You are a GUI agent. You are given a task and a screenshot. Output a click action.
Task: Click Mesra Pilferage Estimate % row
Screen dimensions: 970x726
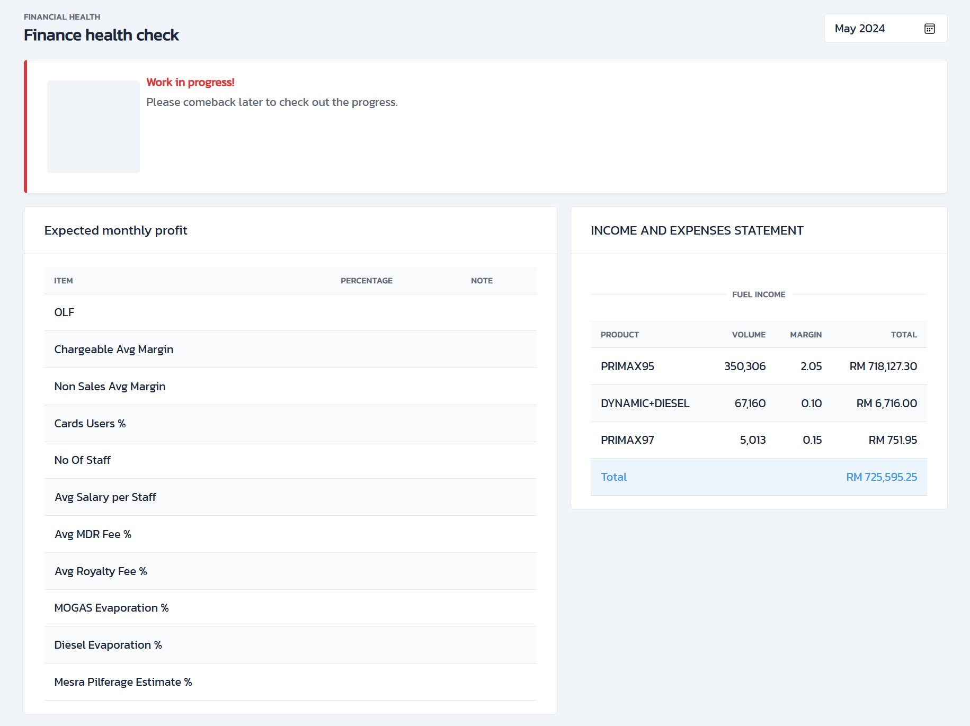(290, 682)
